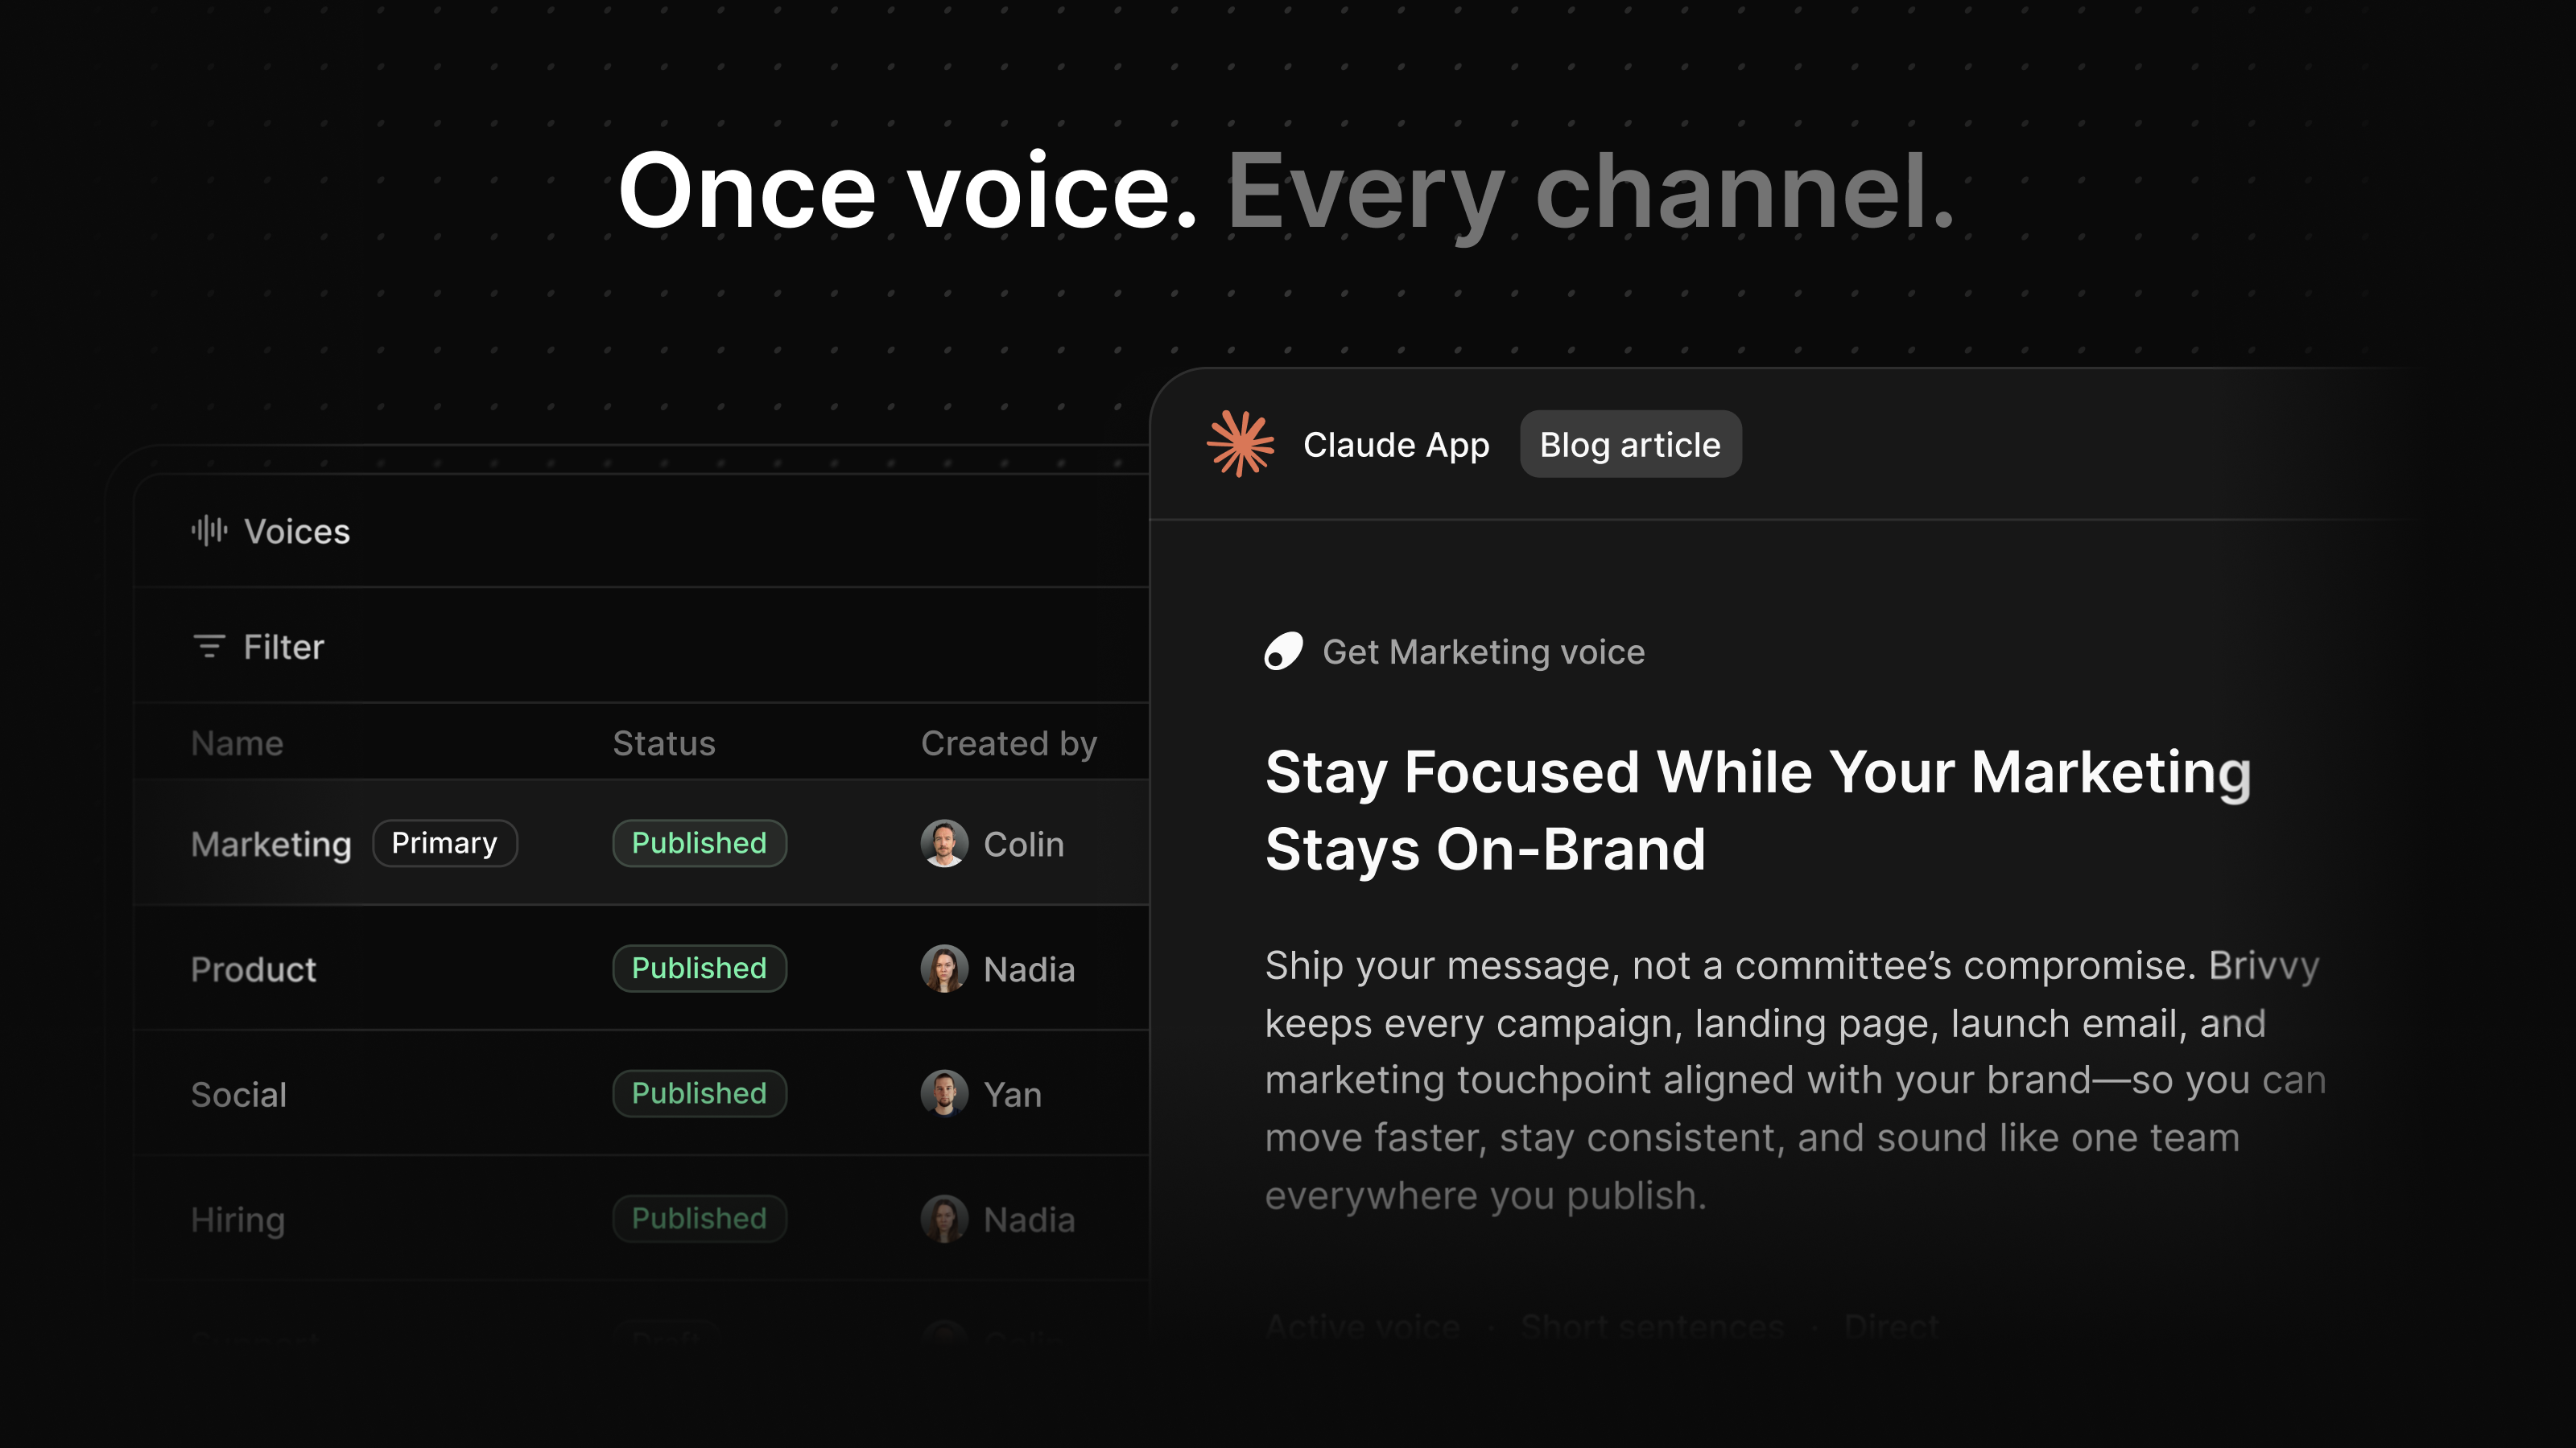Click Published badge in Marketing row
The image size is (2576, 1448).
699,843
